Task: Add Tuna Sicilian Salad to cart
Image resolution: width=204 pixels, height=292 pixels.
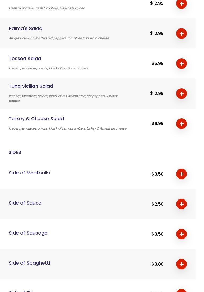Action: (x=181, y=94)
